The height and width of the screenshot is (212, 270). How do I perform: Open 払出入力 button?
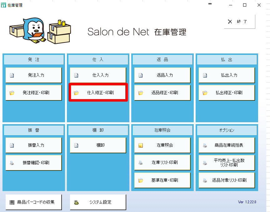click(227, 75)
